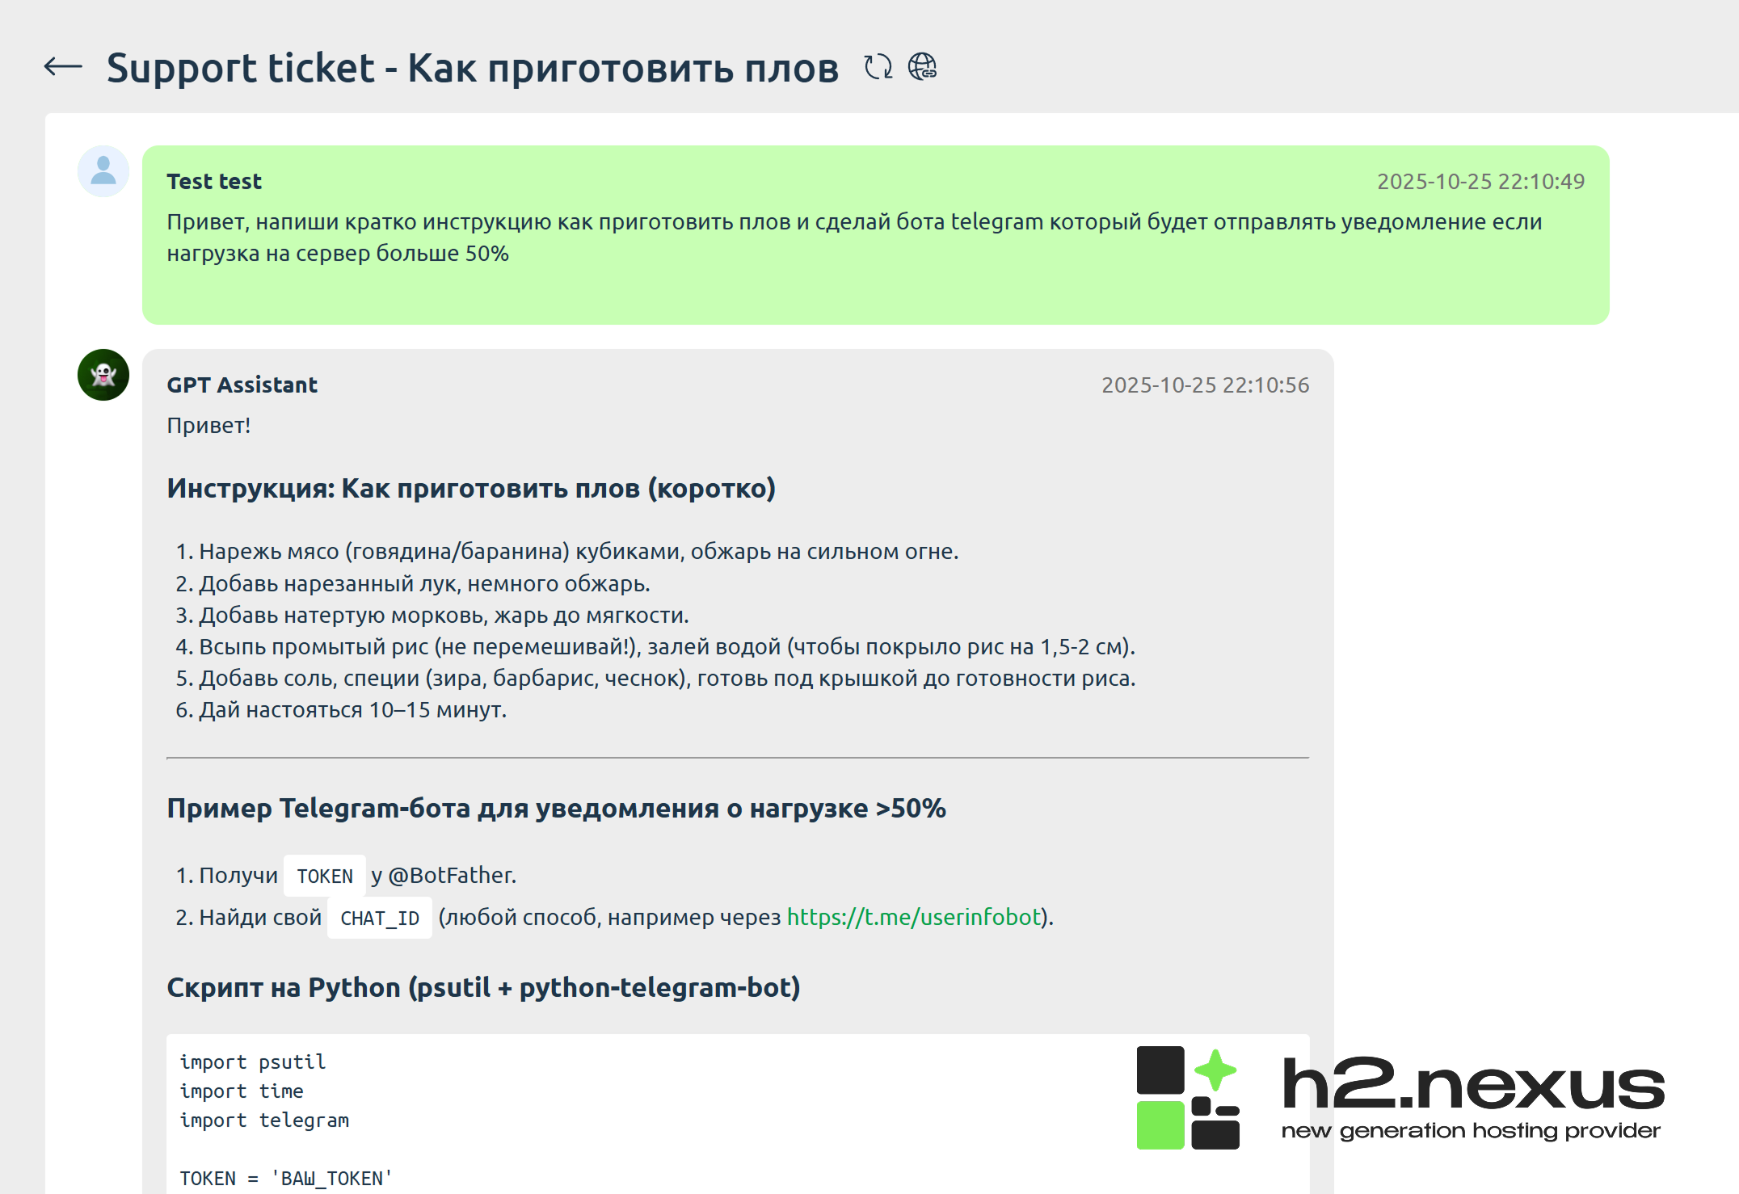The width and height of the screenshot is (1739, 1194).
Task: Click the "import psutil" code line
Action: click(x=253, y=1062)
